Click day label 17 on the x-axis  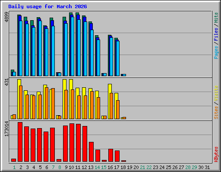pyautogui.click(x=117, y=167)
